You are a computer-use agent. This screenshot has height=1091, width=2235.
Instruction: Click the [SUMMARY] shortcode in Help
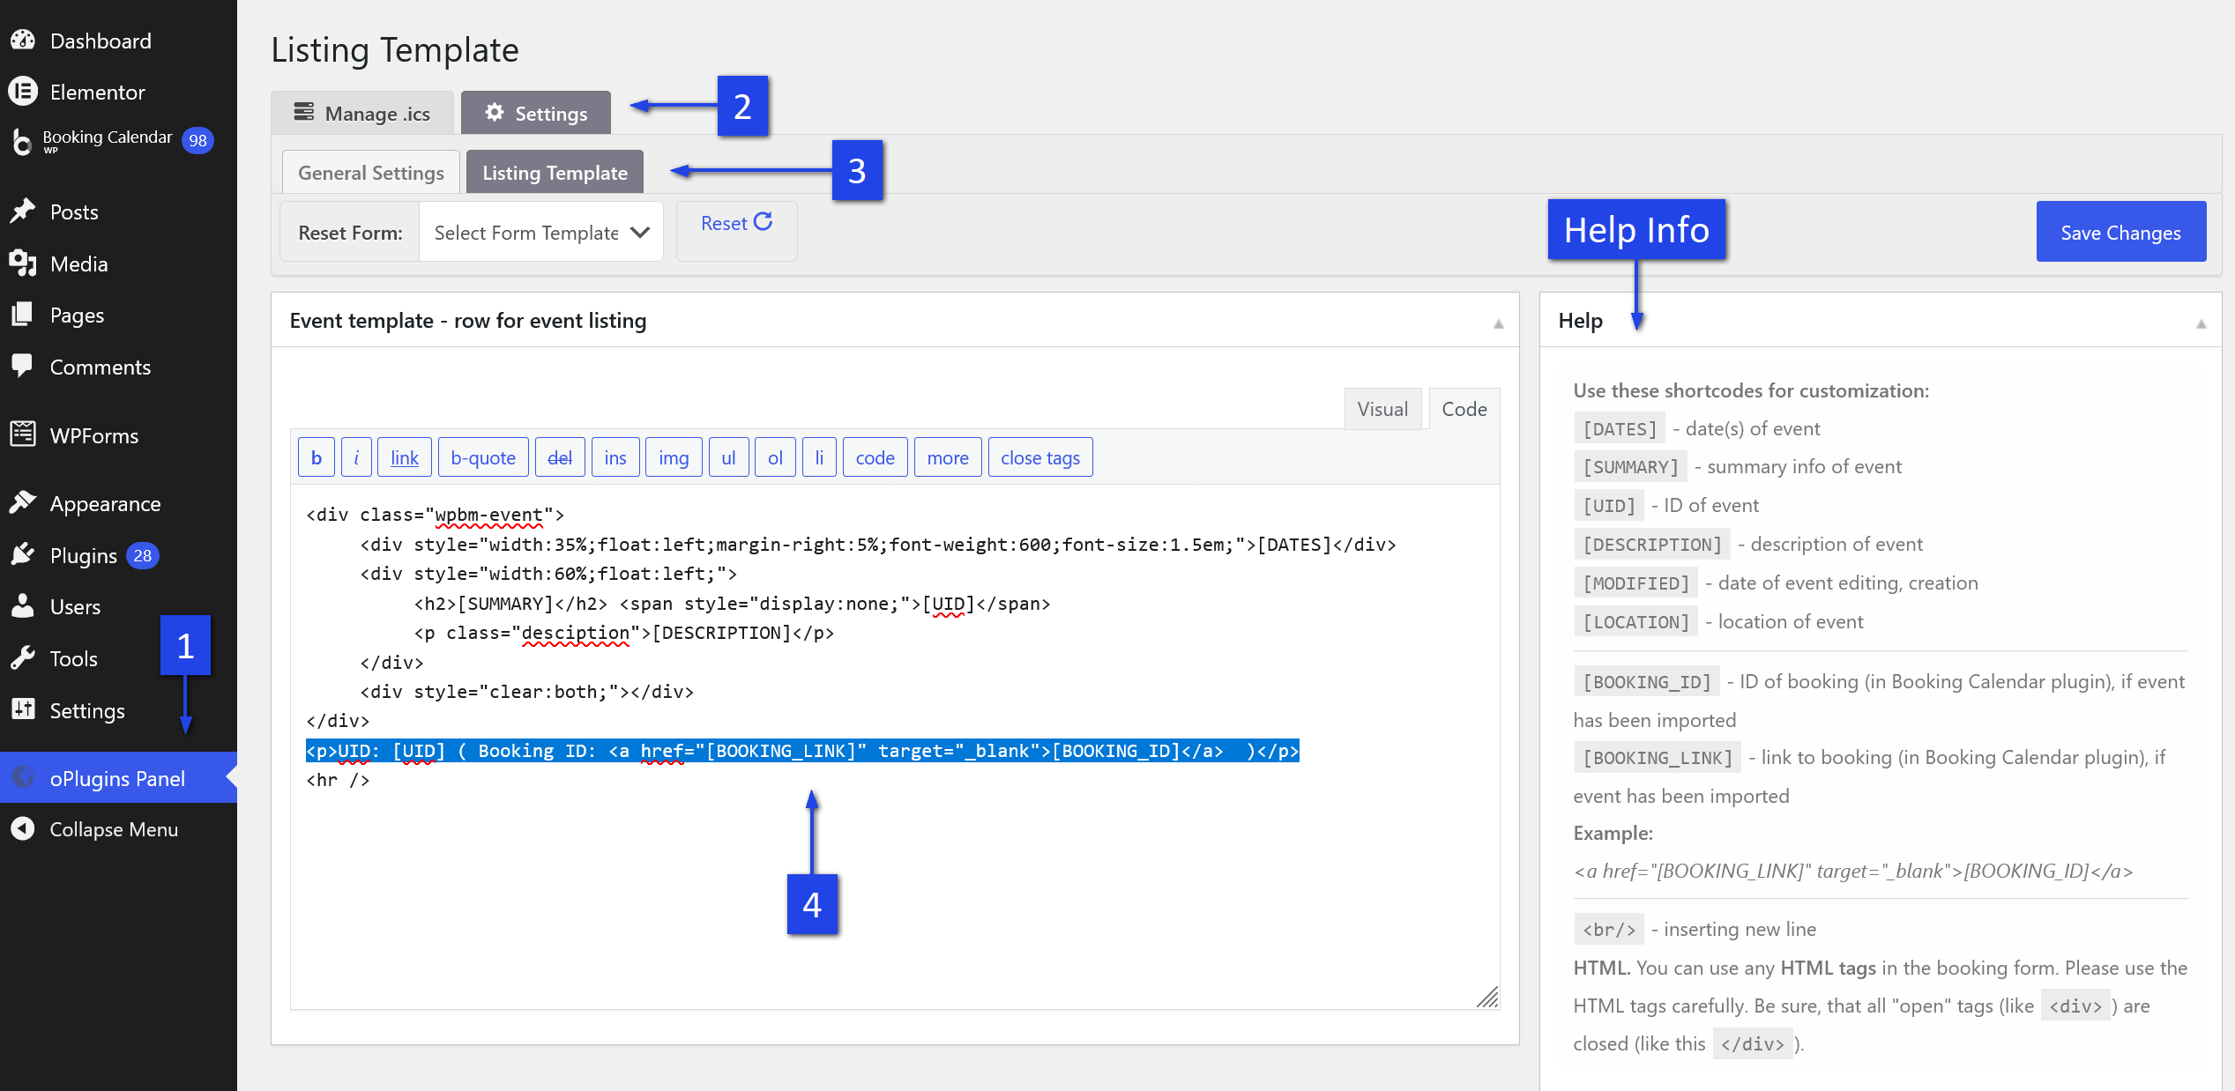point(1630,466)
